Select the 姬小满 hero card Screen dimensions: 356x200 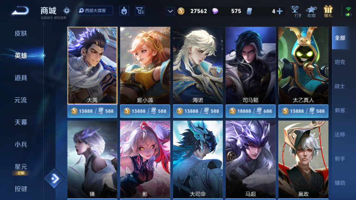coord(145,66)
